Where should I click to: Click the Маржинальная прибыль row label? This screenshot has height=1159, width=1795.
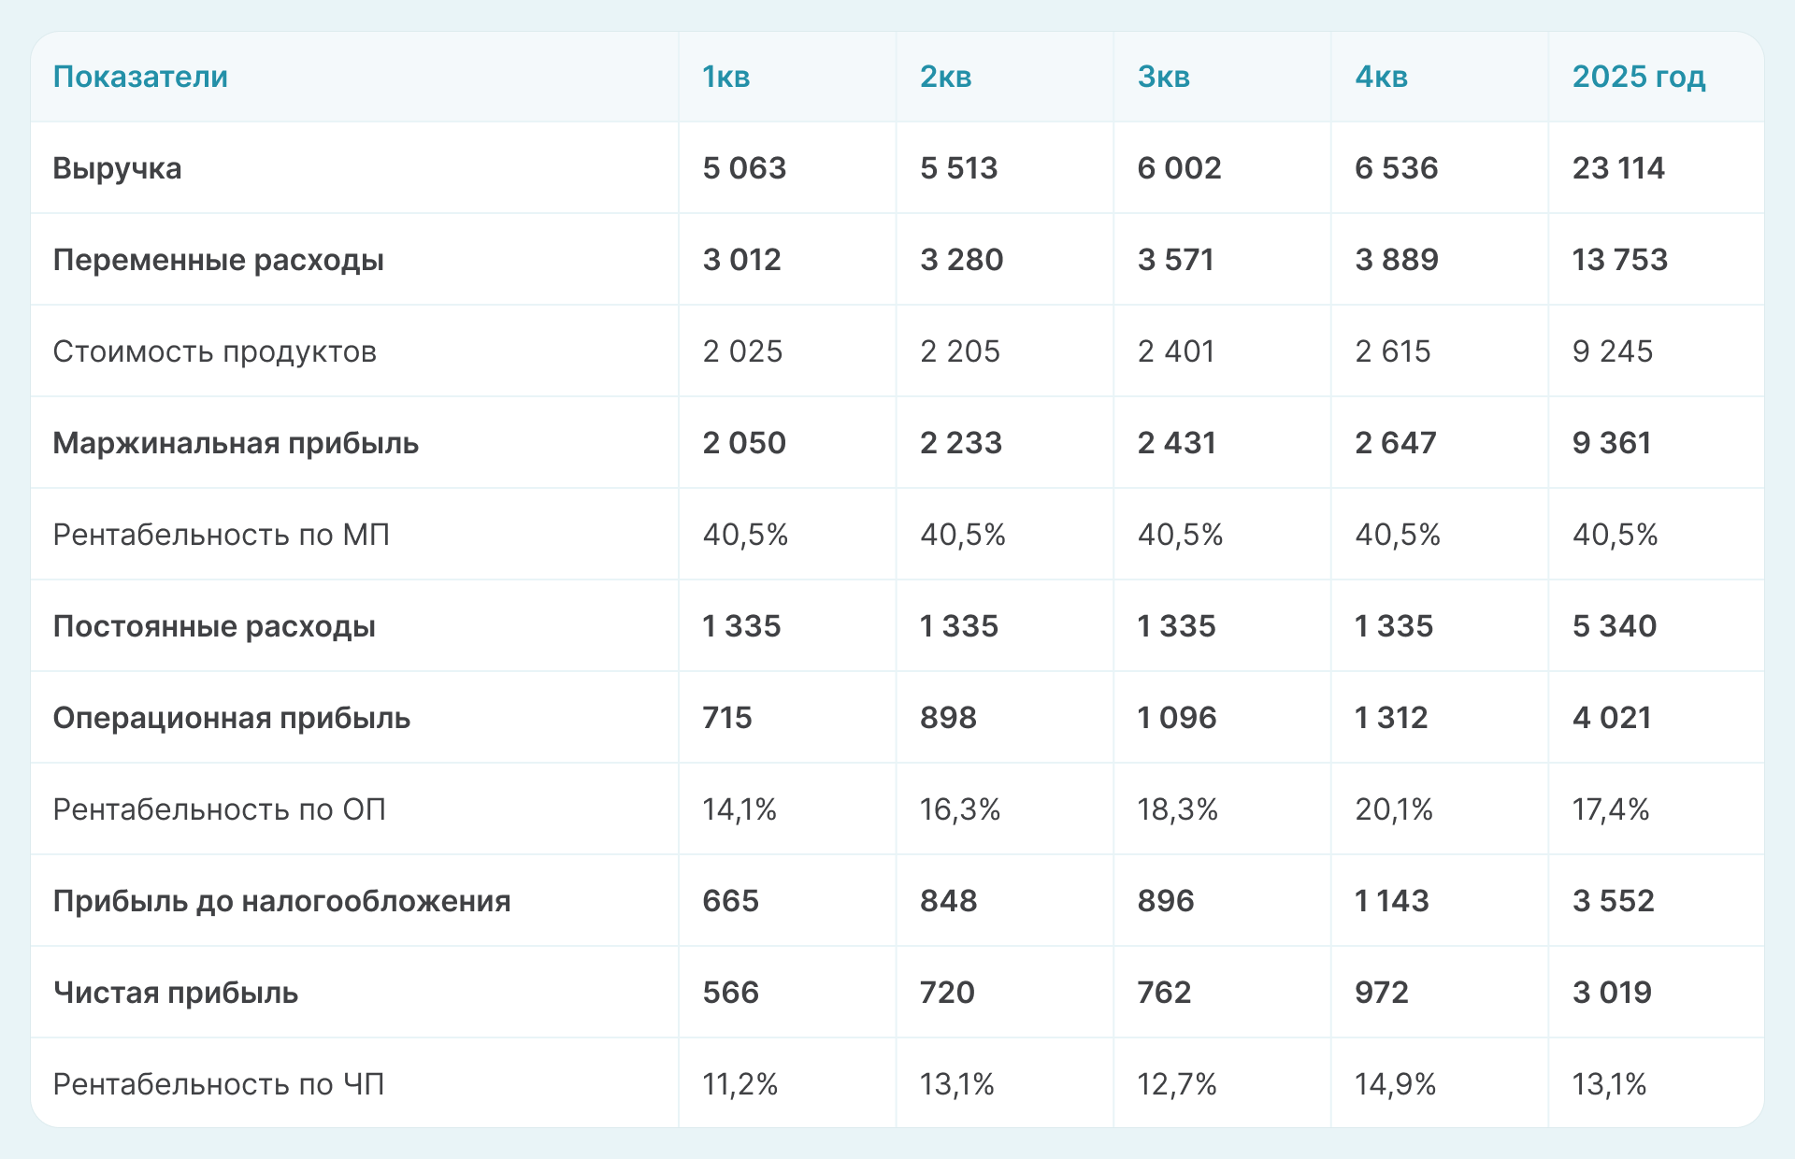(x=236, y=443)
